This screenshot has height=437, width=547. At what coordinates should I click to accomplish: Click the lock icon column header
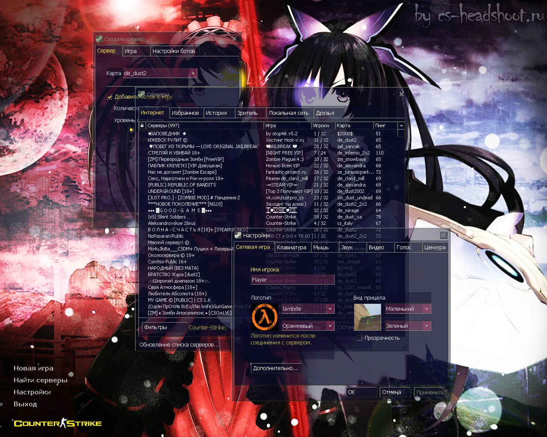142,125
